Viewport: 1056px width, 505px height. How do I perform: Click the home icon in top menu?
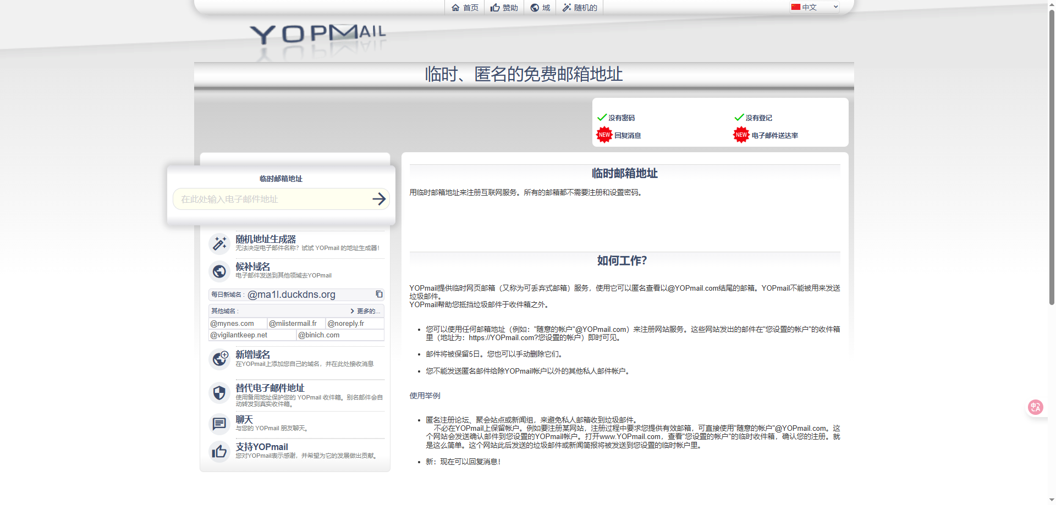click(455, 8)
